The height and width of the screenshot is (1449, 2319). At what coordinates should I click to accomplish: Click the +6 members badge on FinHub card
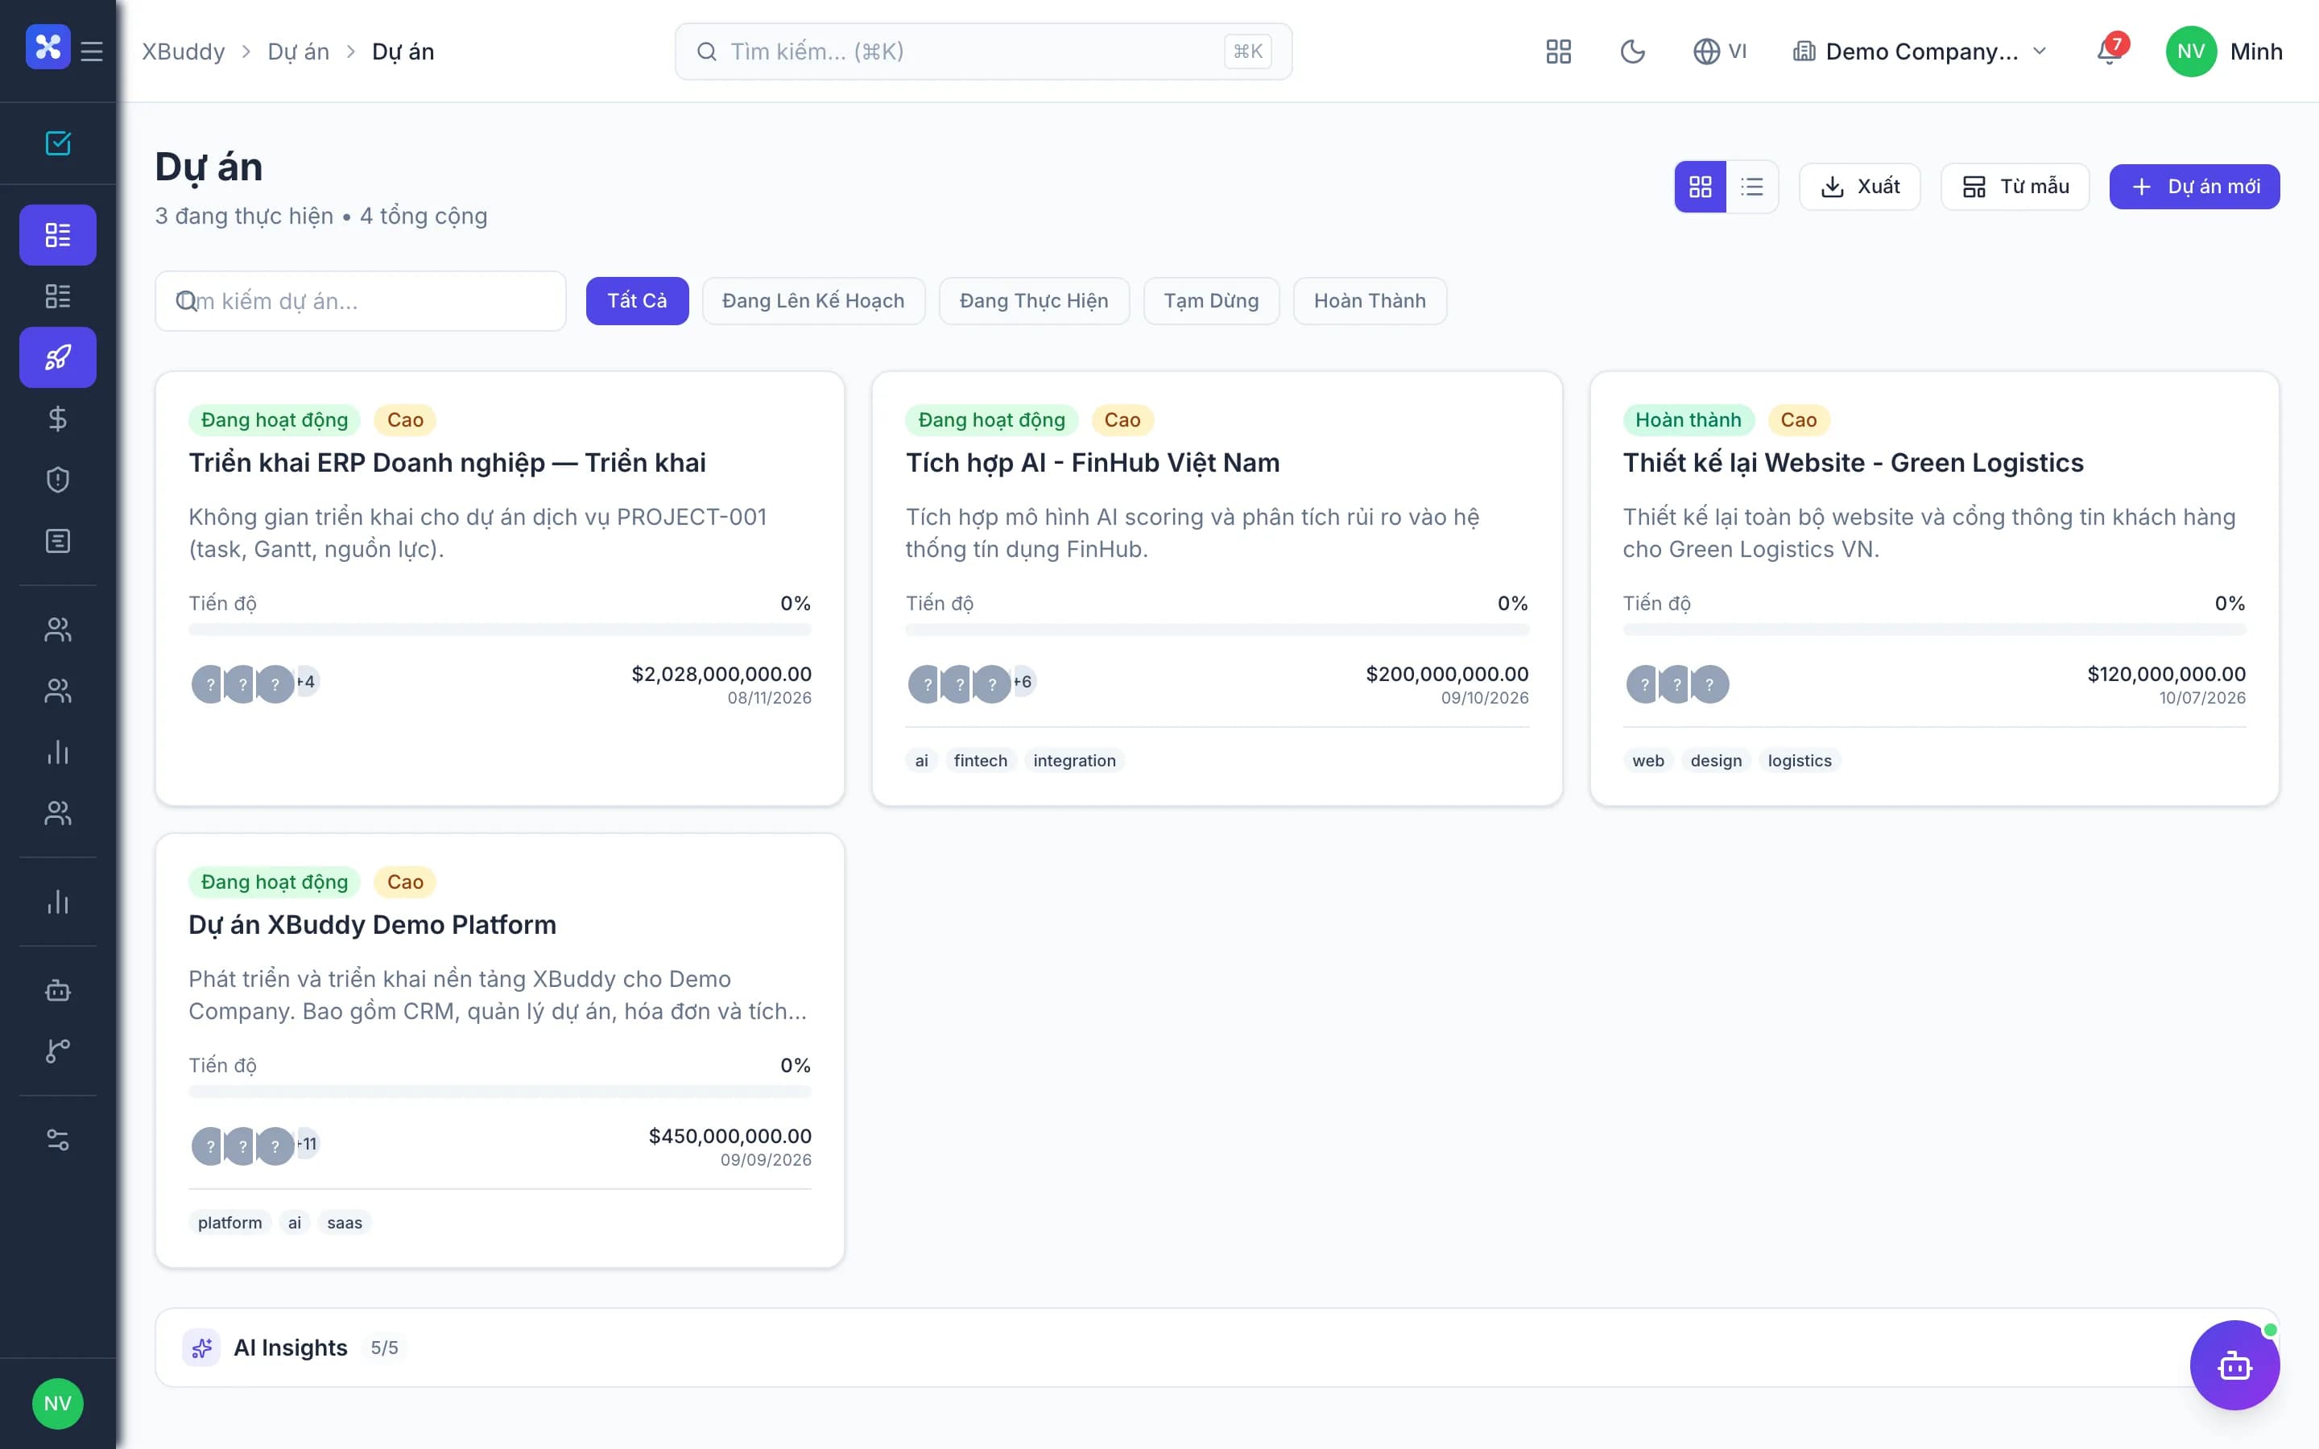[x=1023, y=681]
